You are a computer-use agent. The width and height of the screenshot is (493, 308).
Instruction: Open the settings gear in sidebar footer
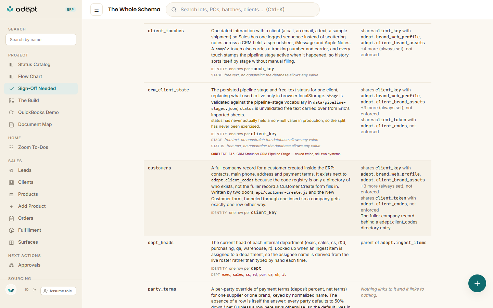[x=27, y=290]
